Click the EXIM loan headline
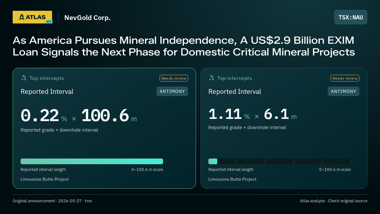This screenshot has width=380, height=214. point(184,46)
